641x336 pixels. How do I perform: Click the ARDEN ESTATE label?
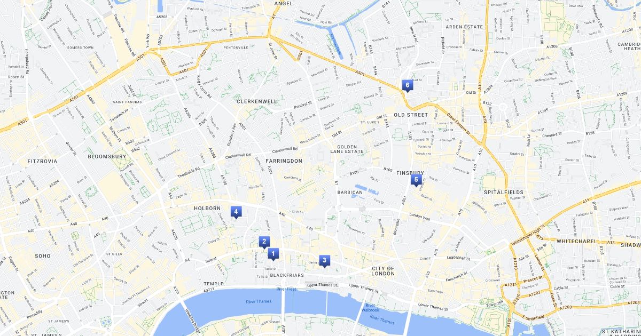pos(464,27)
